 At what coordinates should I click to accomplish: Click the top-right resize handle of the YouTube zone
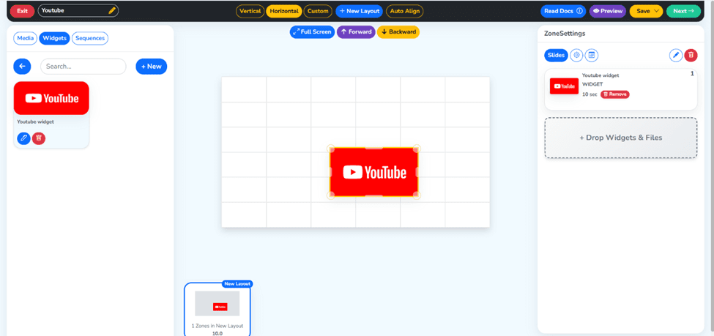[x=417, y=149]
